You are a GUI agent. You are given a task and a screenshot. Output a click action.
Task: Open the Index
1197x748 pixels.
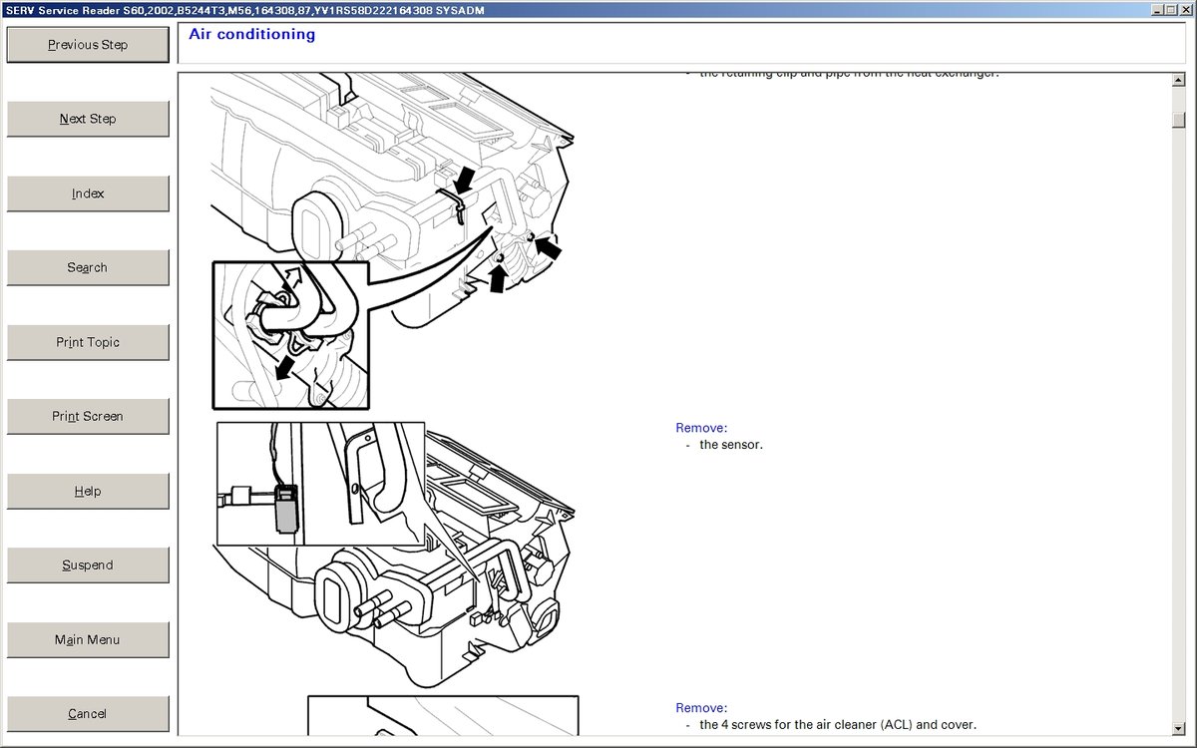[x=88, y=192]
